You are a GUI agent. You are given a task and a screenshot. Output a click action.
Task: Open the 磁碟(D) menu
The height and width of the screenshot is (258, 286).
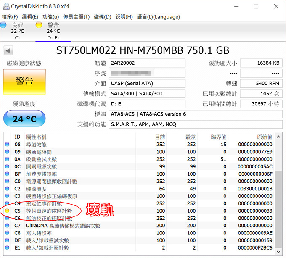pos(103,17)
